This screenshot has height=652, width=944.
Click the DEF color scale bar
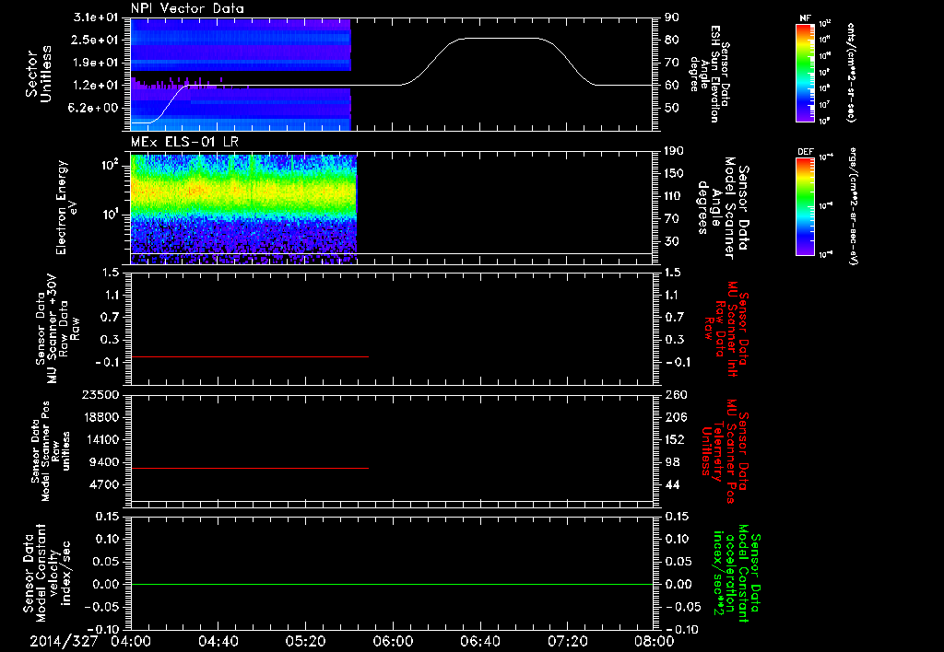805,205
